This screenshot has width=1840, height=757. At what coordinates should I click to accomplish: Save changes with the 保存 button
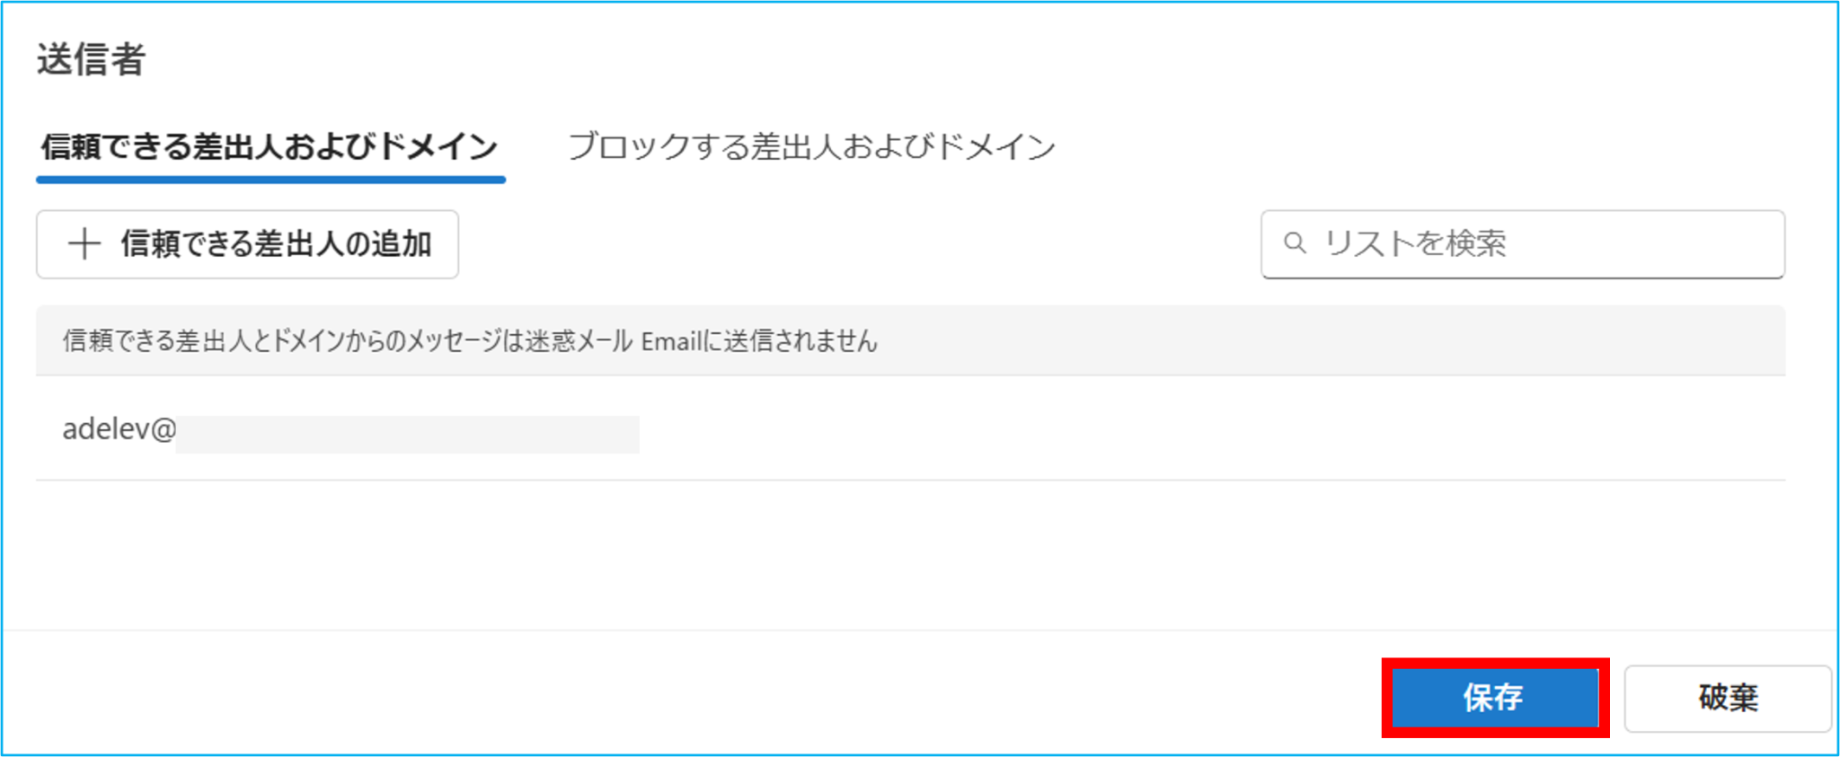(x=1494, y=698)
